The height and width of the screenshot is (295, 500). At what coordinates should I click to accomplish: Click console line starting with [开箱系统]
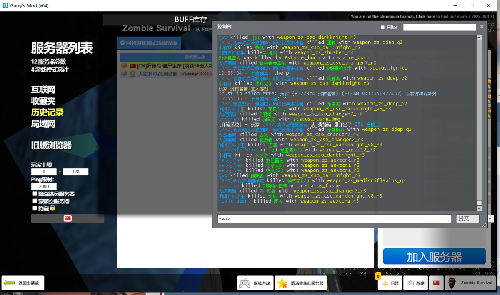300,124
